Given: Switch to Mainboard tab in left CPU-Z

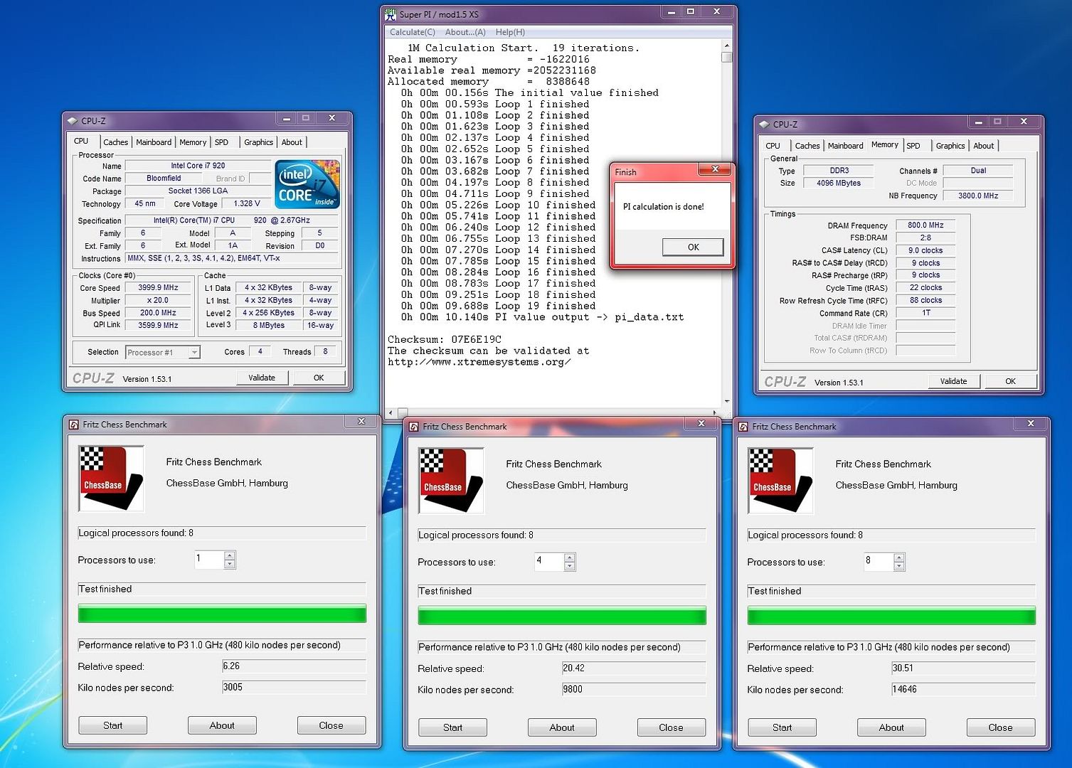Looking at the screenshot, I should pyautogui.click(x=154, y=142).
